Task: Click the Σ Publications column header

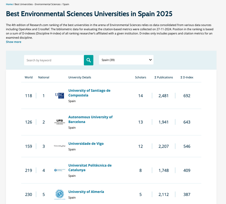Action: (x=164, y=77)
